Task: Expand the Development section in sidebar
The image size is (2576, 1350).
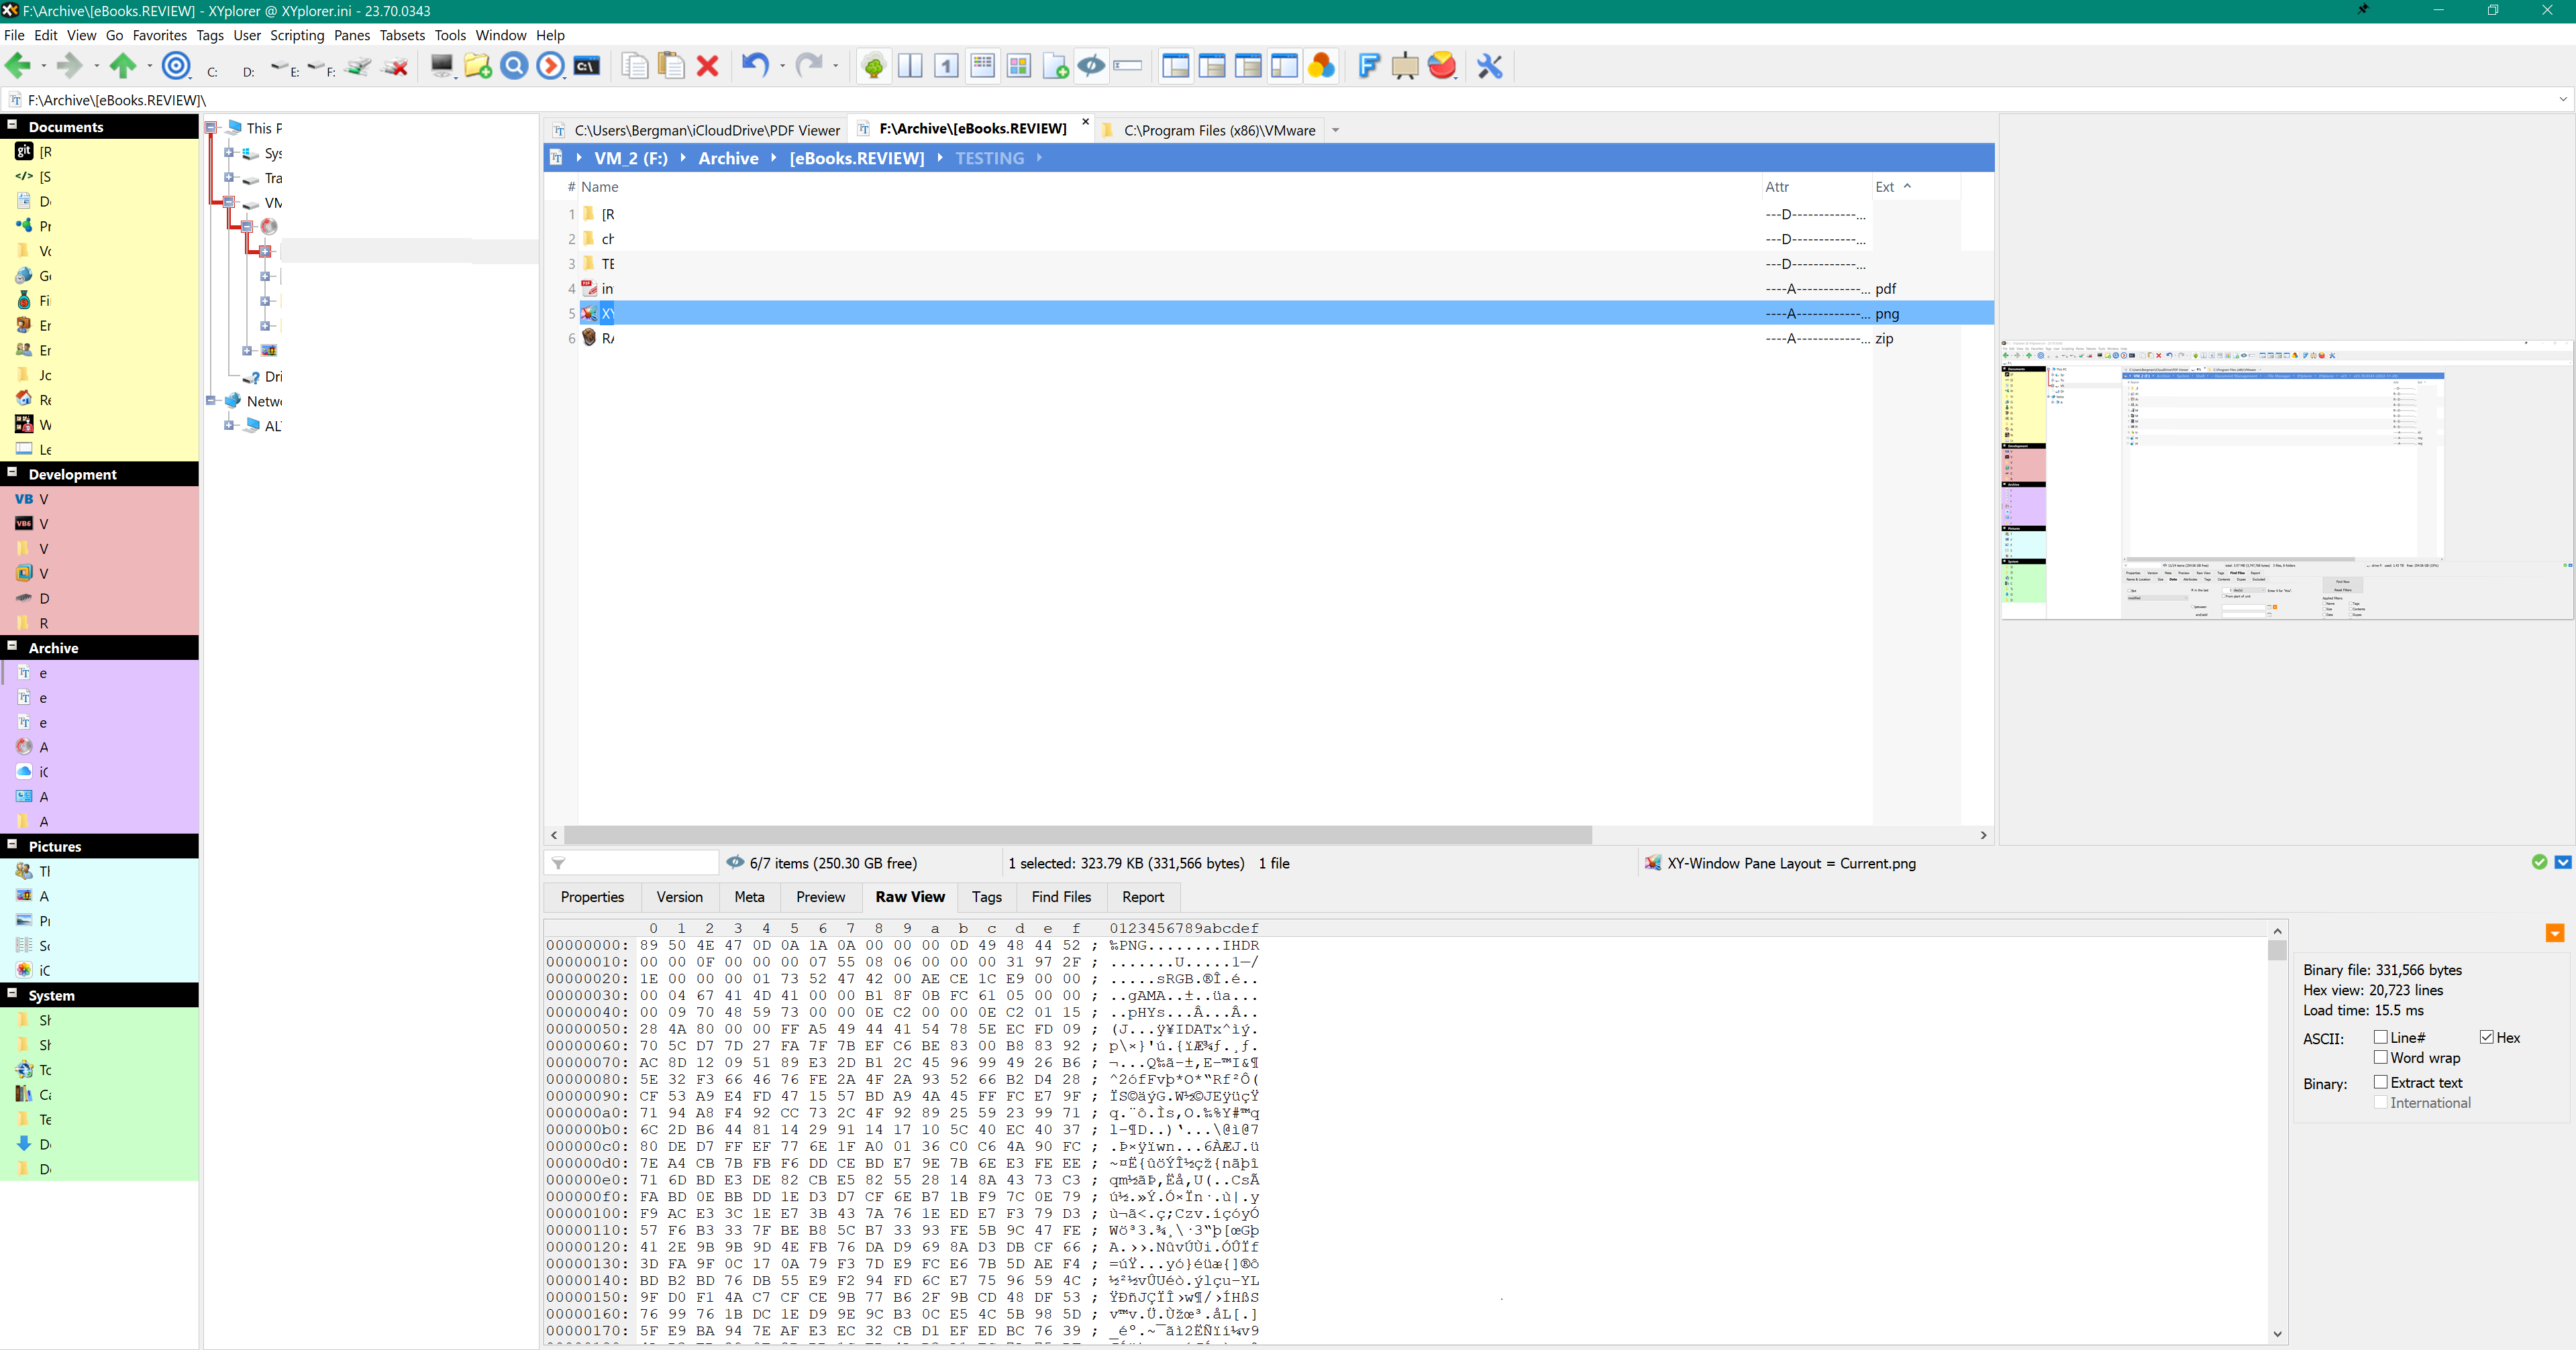Action: (12, 473)
